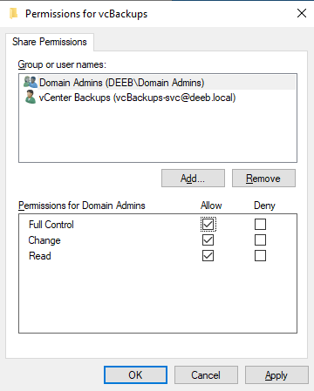The width and height of the screenshot is (314, 391).
Task: Select the vCenter Backups user icon
Action: (31, 97)
